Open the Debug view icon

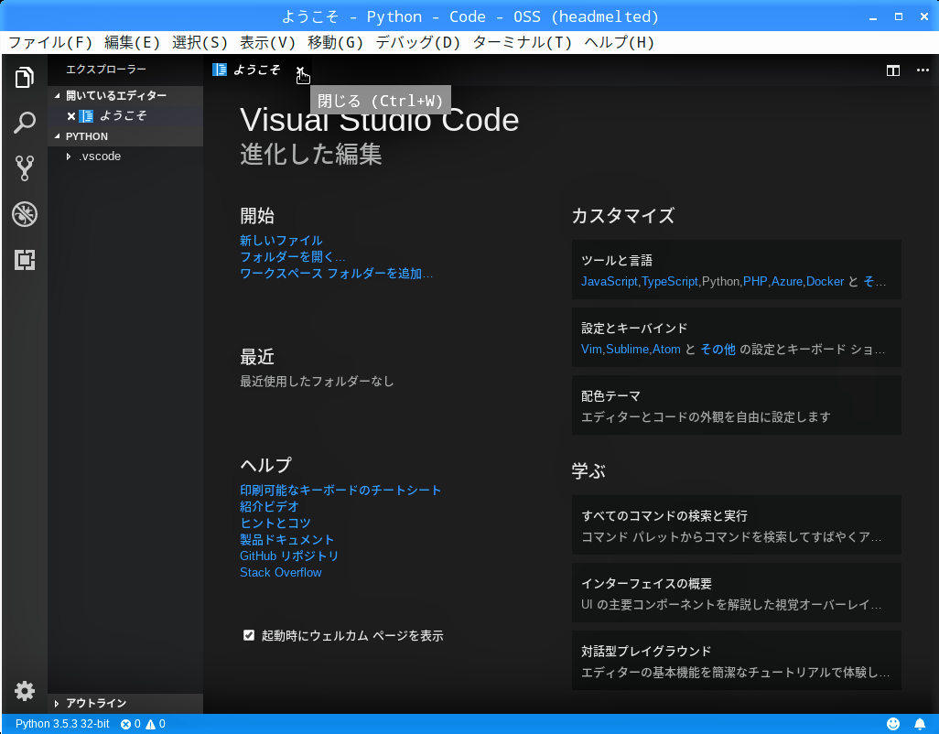[x=25, y=214]
